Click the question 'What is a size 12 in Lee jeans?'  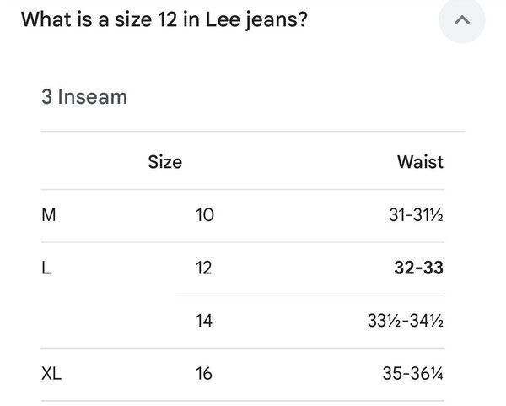pos(164,20)
